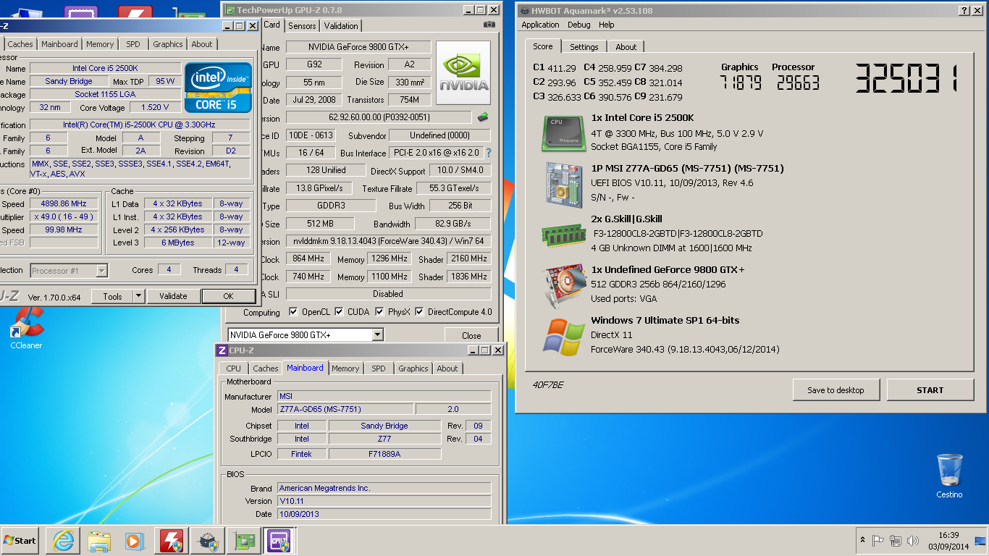
Task: Switch to the Validation tab in GPU-Z
Action: coord(341,25)
